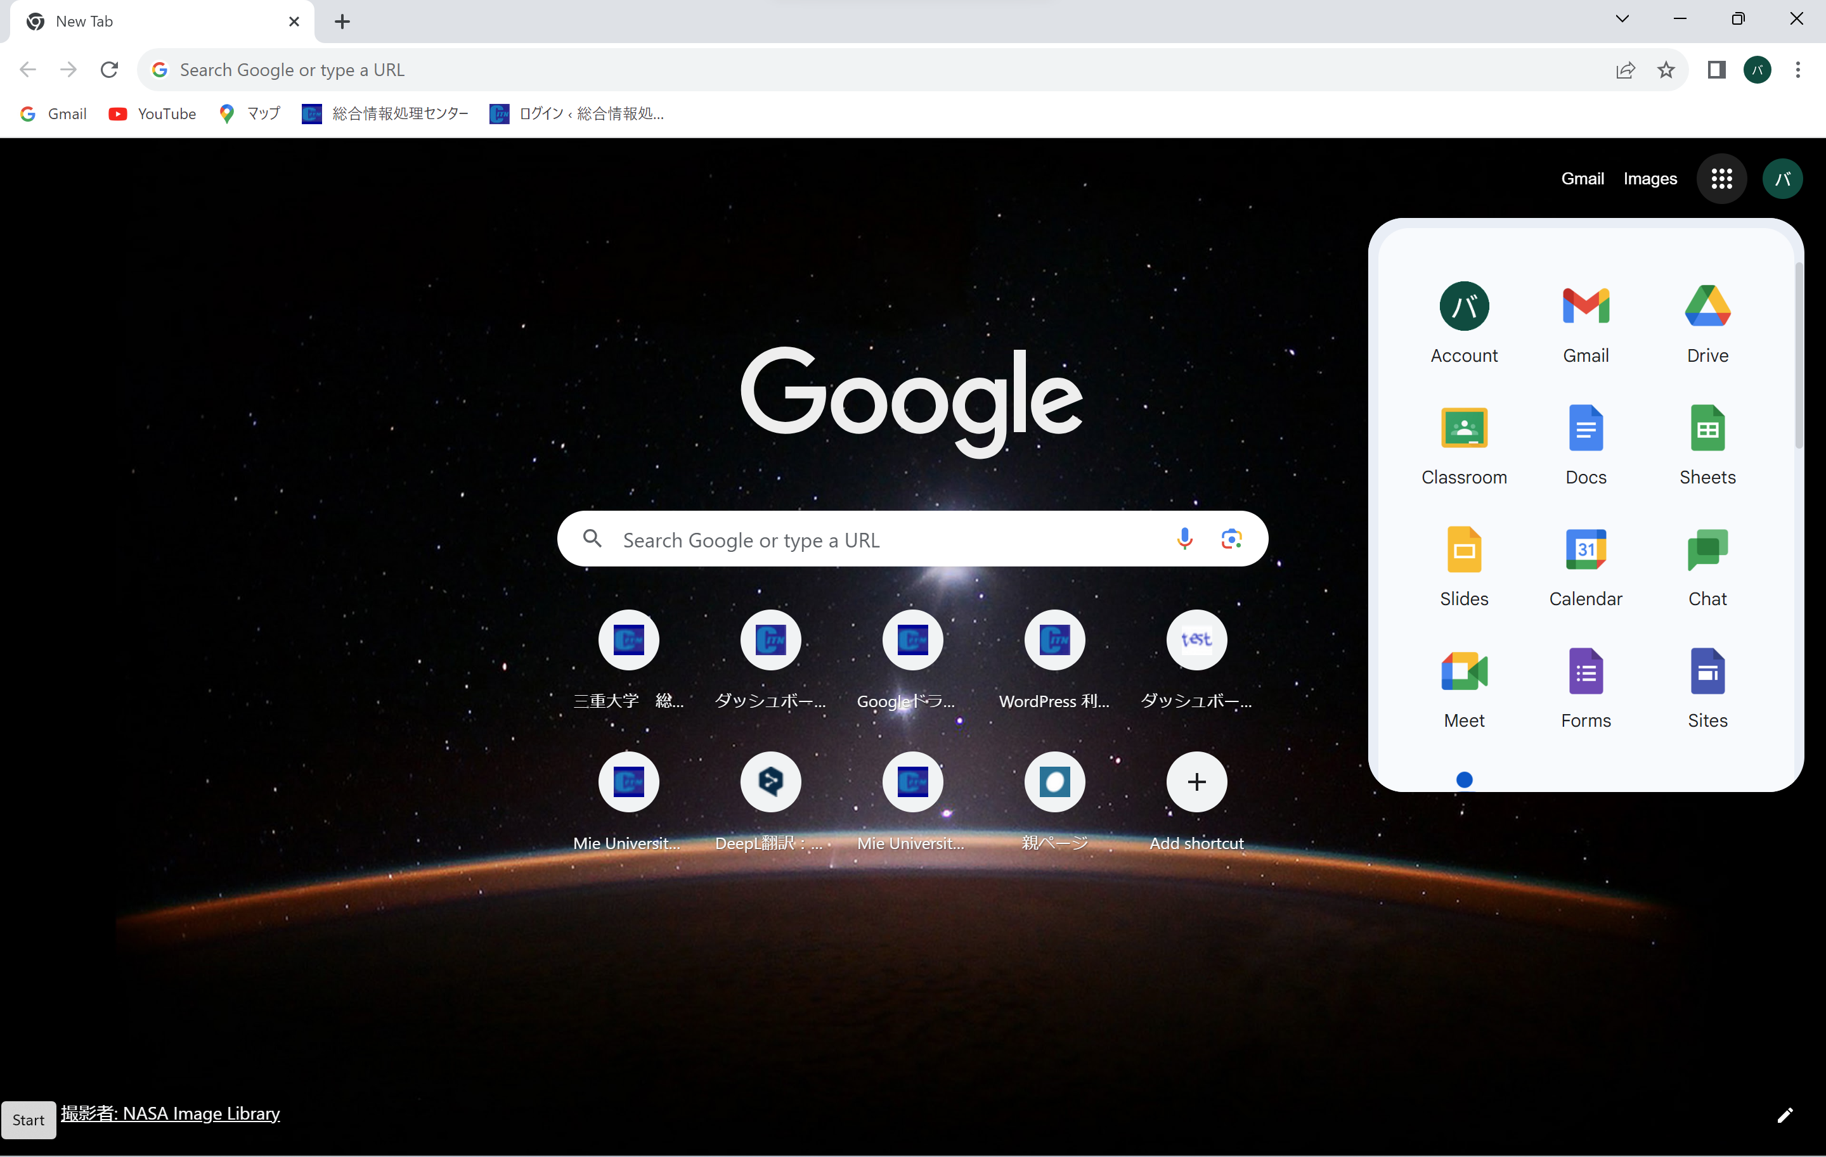Open Chat from the apps panel

tap(1707, 566)
